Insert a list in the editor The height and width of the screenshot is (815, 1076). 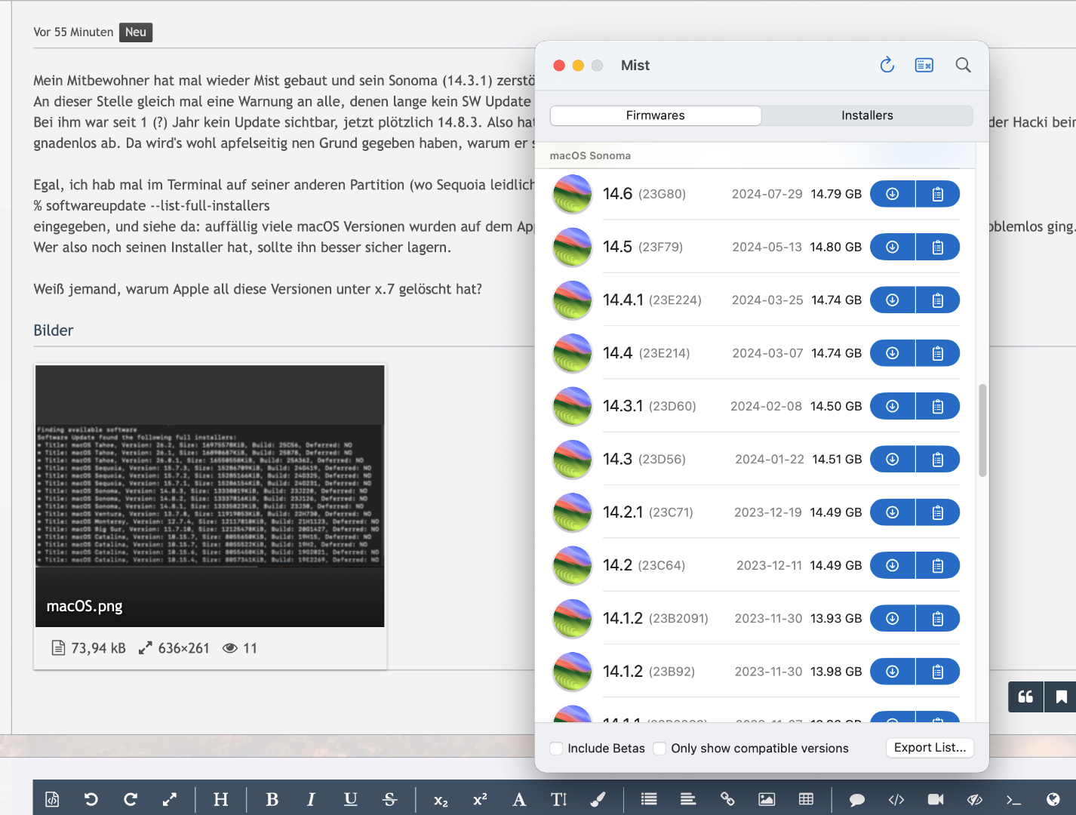[x=649, y=799]
